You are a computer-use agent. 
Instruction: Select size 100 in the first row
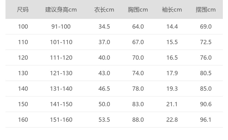point(23,27)
